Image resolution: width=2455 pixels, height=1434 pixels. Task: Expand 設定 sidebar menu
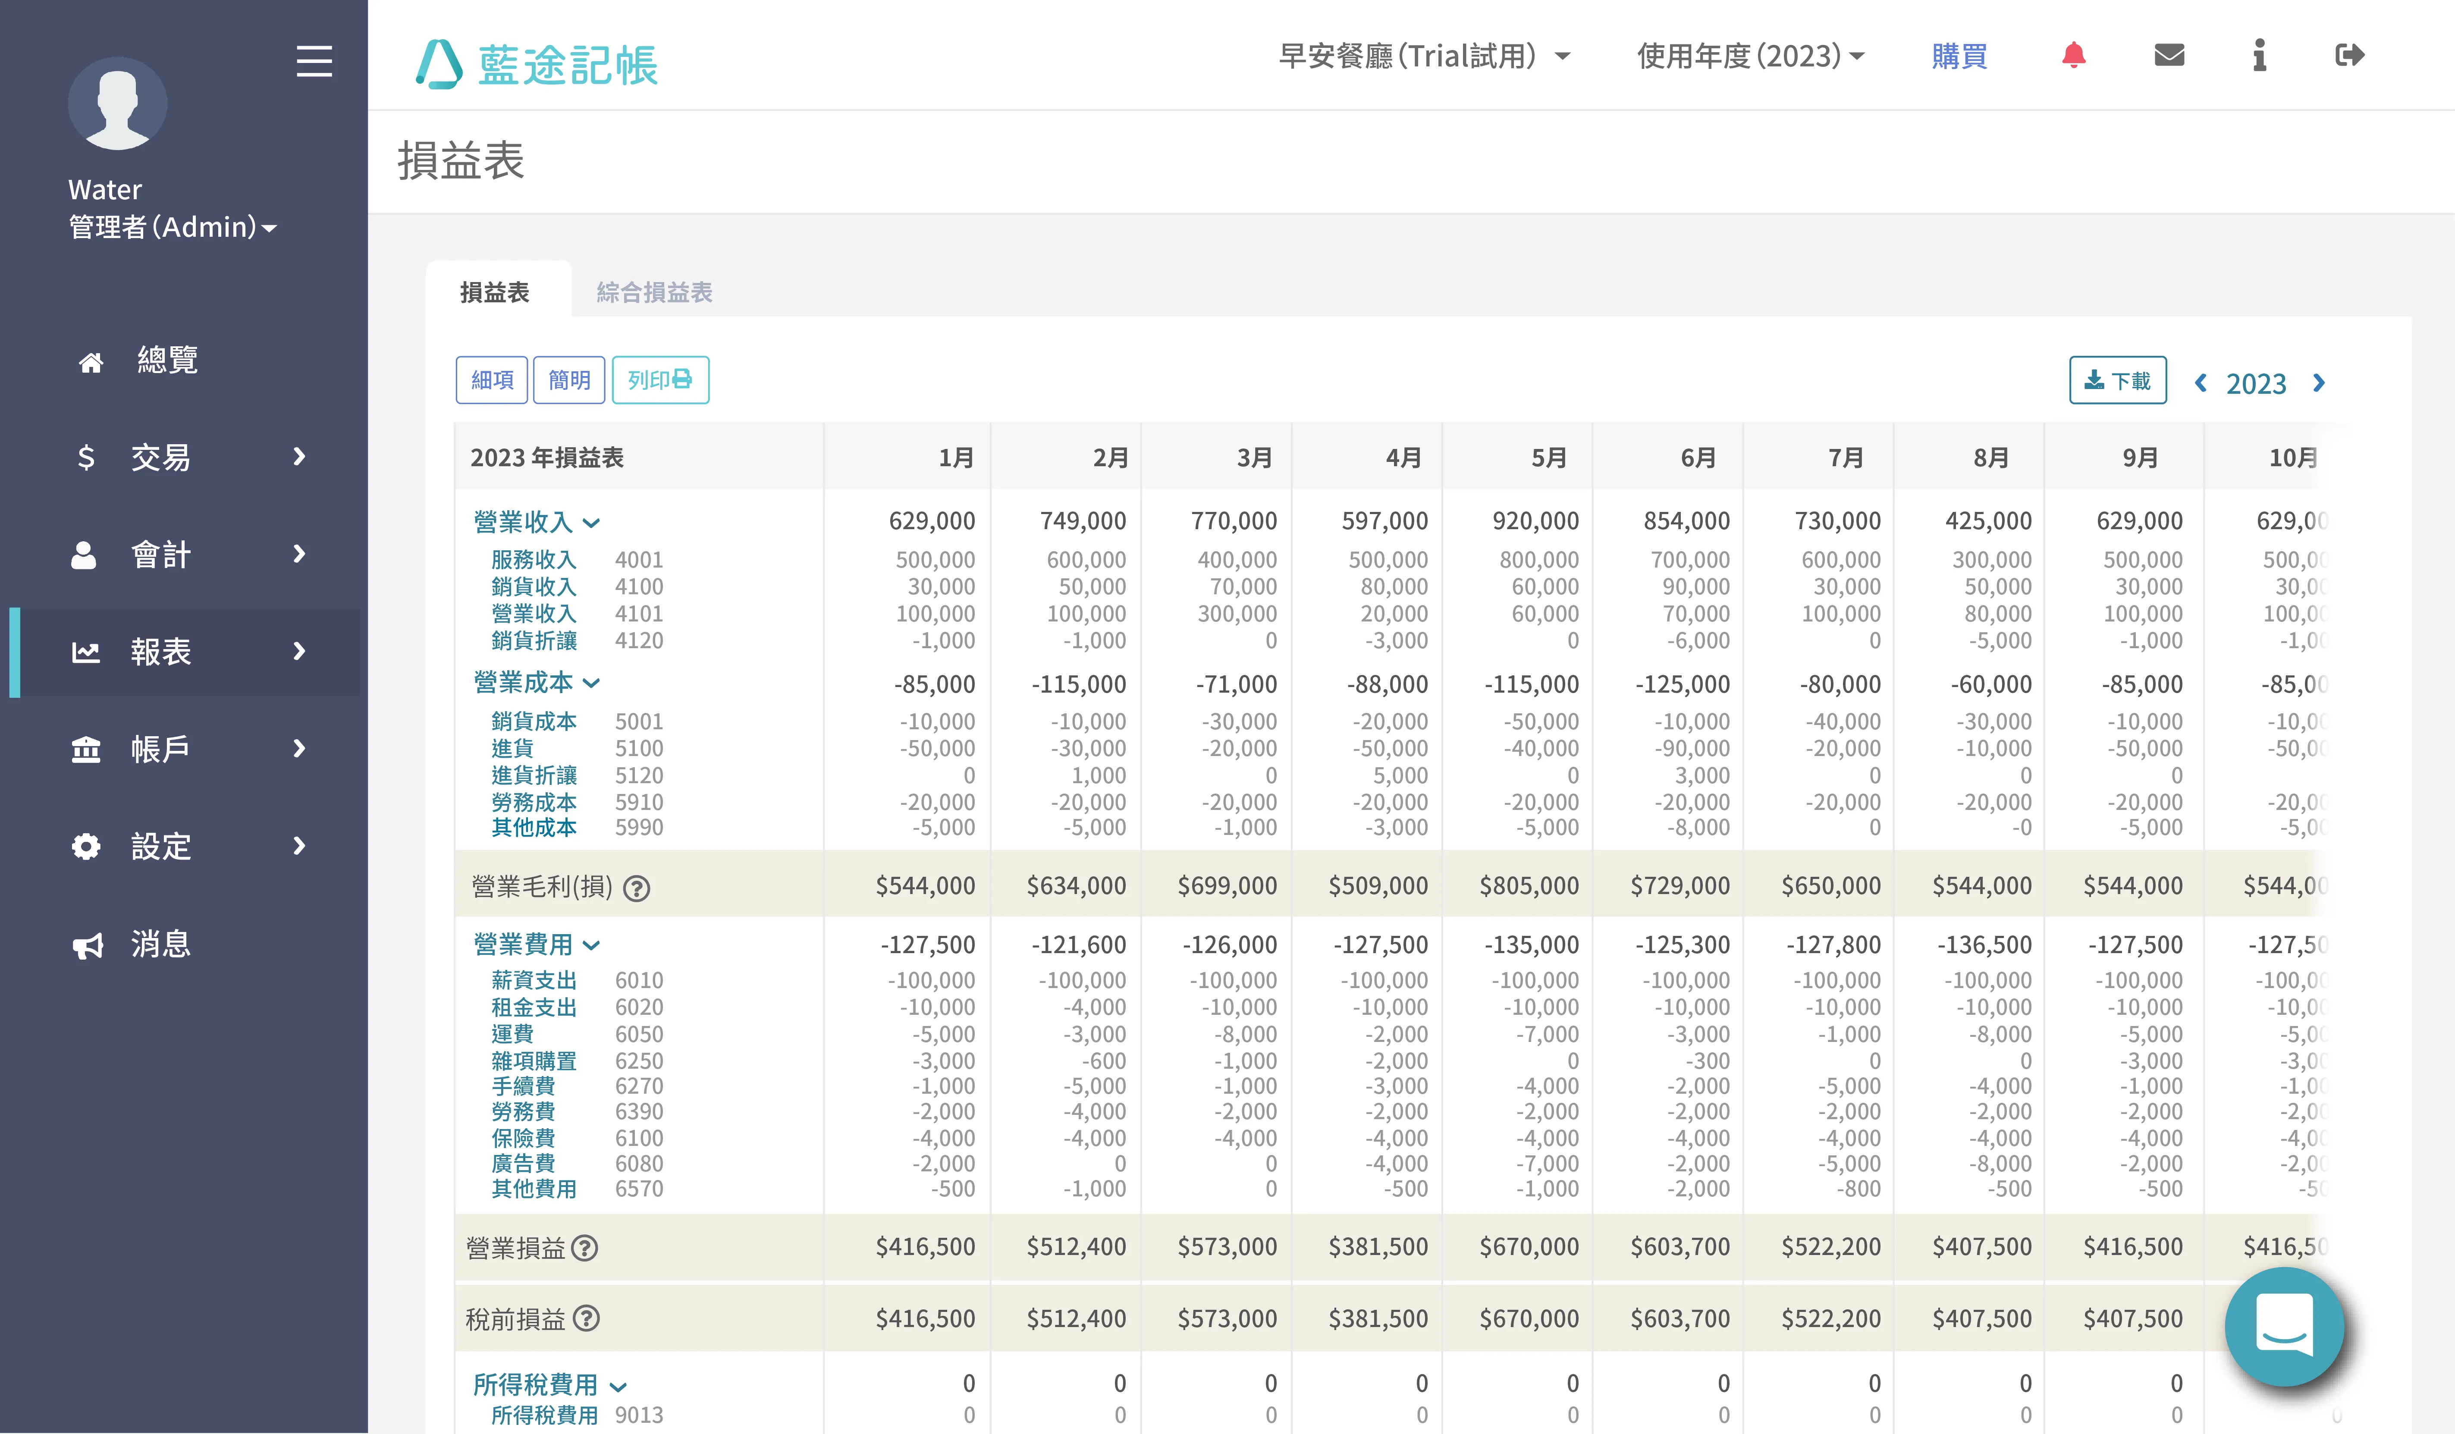click(189, 847)
